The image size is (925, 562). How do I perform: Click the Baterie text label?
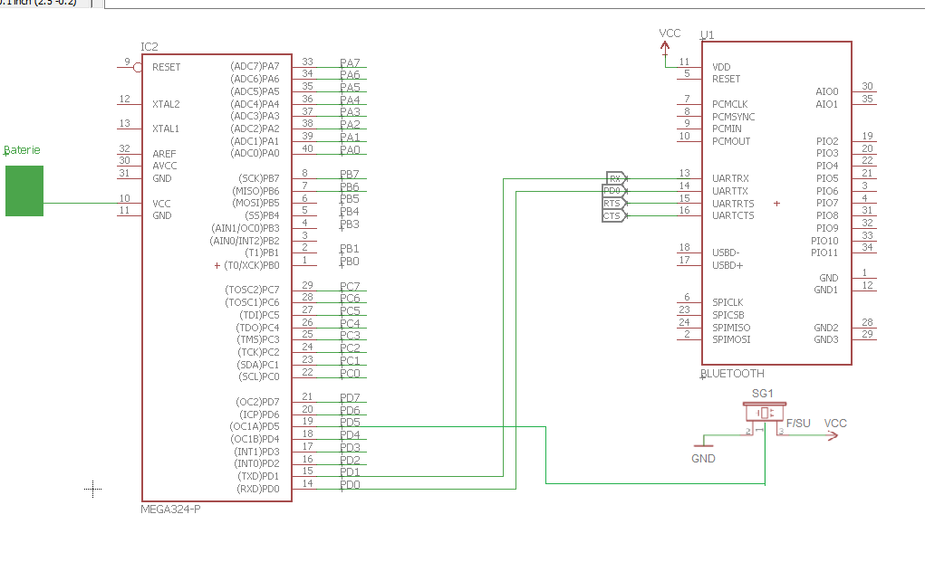22,149
